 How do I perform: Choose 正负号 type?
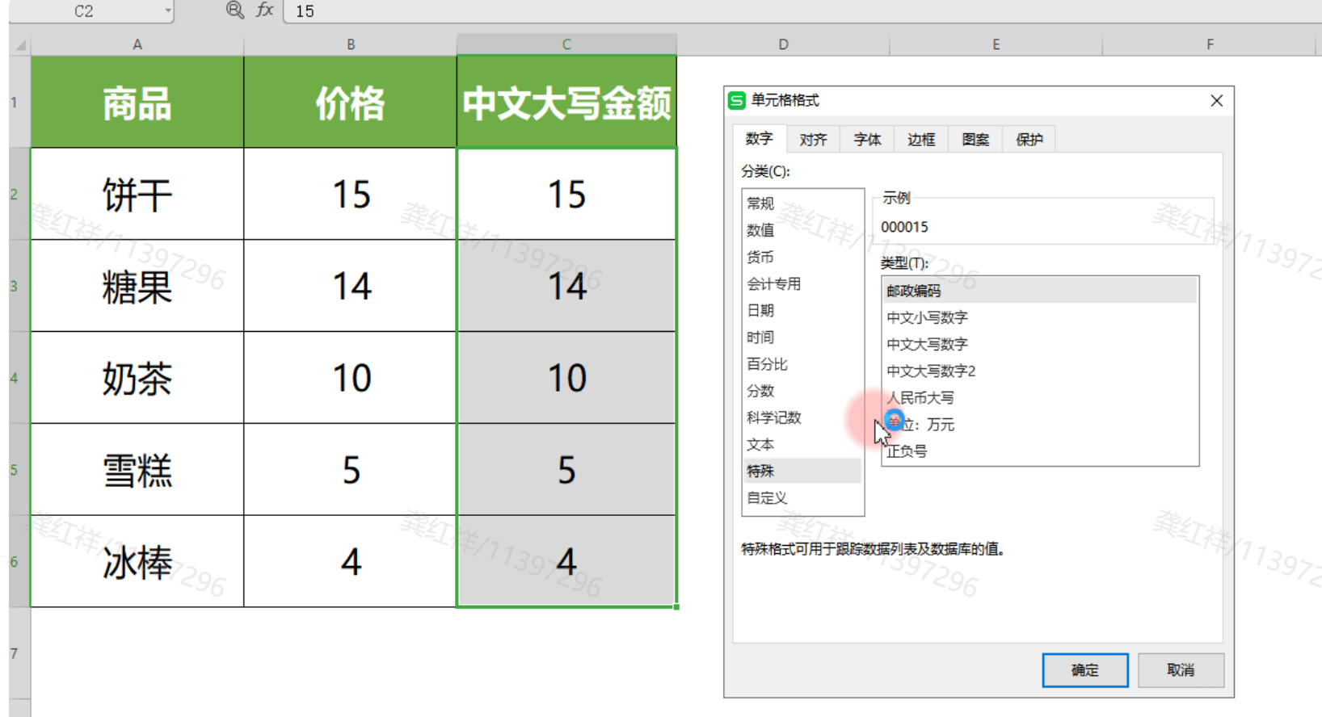pos(1039,451)
